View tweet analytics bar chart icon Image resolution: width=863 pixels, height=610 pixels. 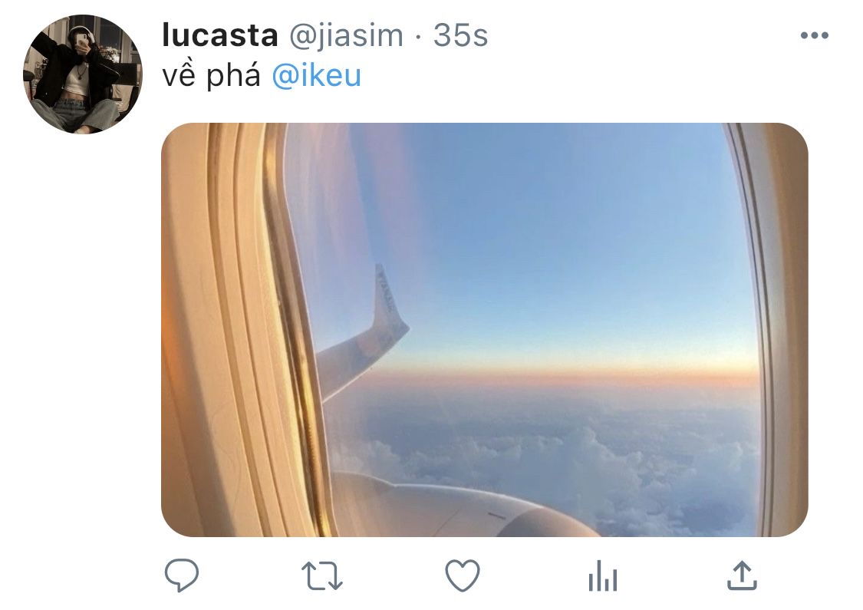[603, 576]
